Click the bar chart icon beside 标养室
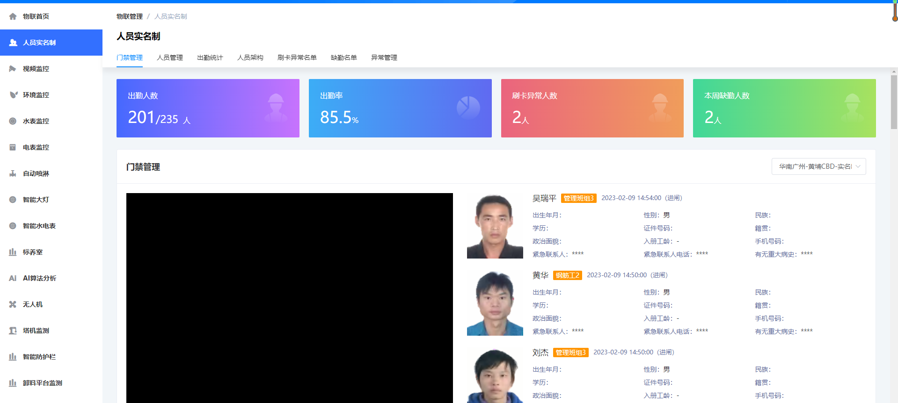The width and height of the screenshot is (898, 403). pyautogui.click(x=13, y=252)
